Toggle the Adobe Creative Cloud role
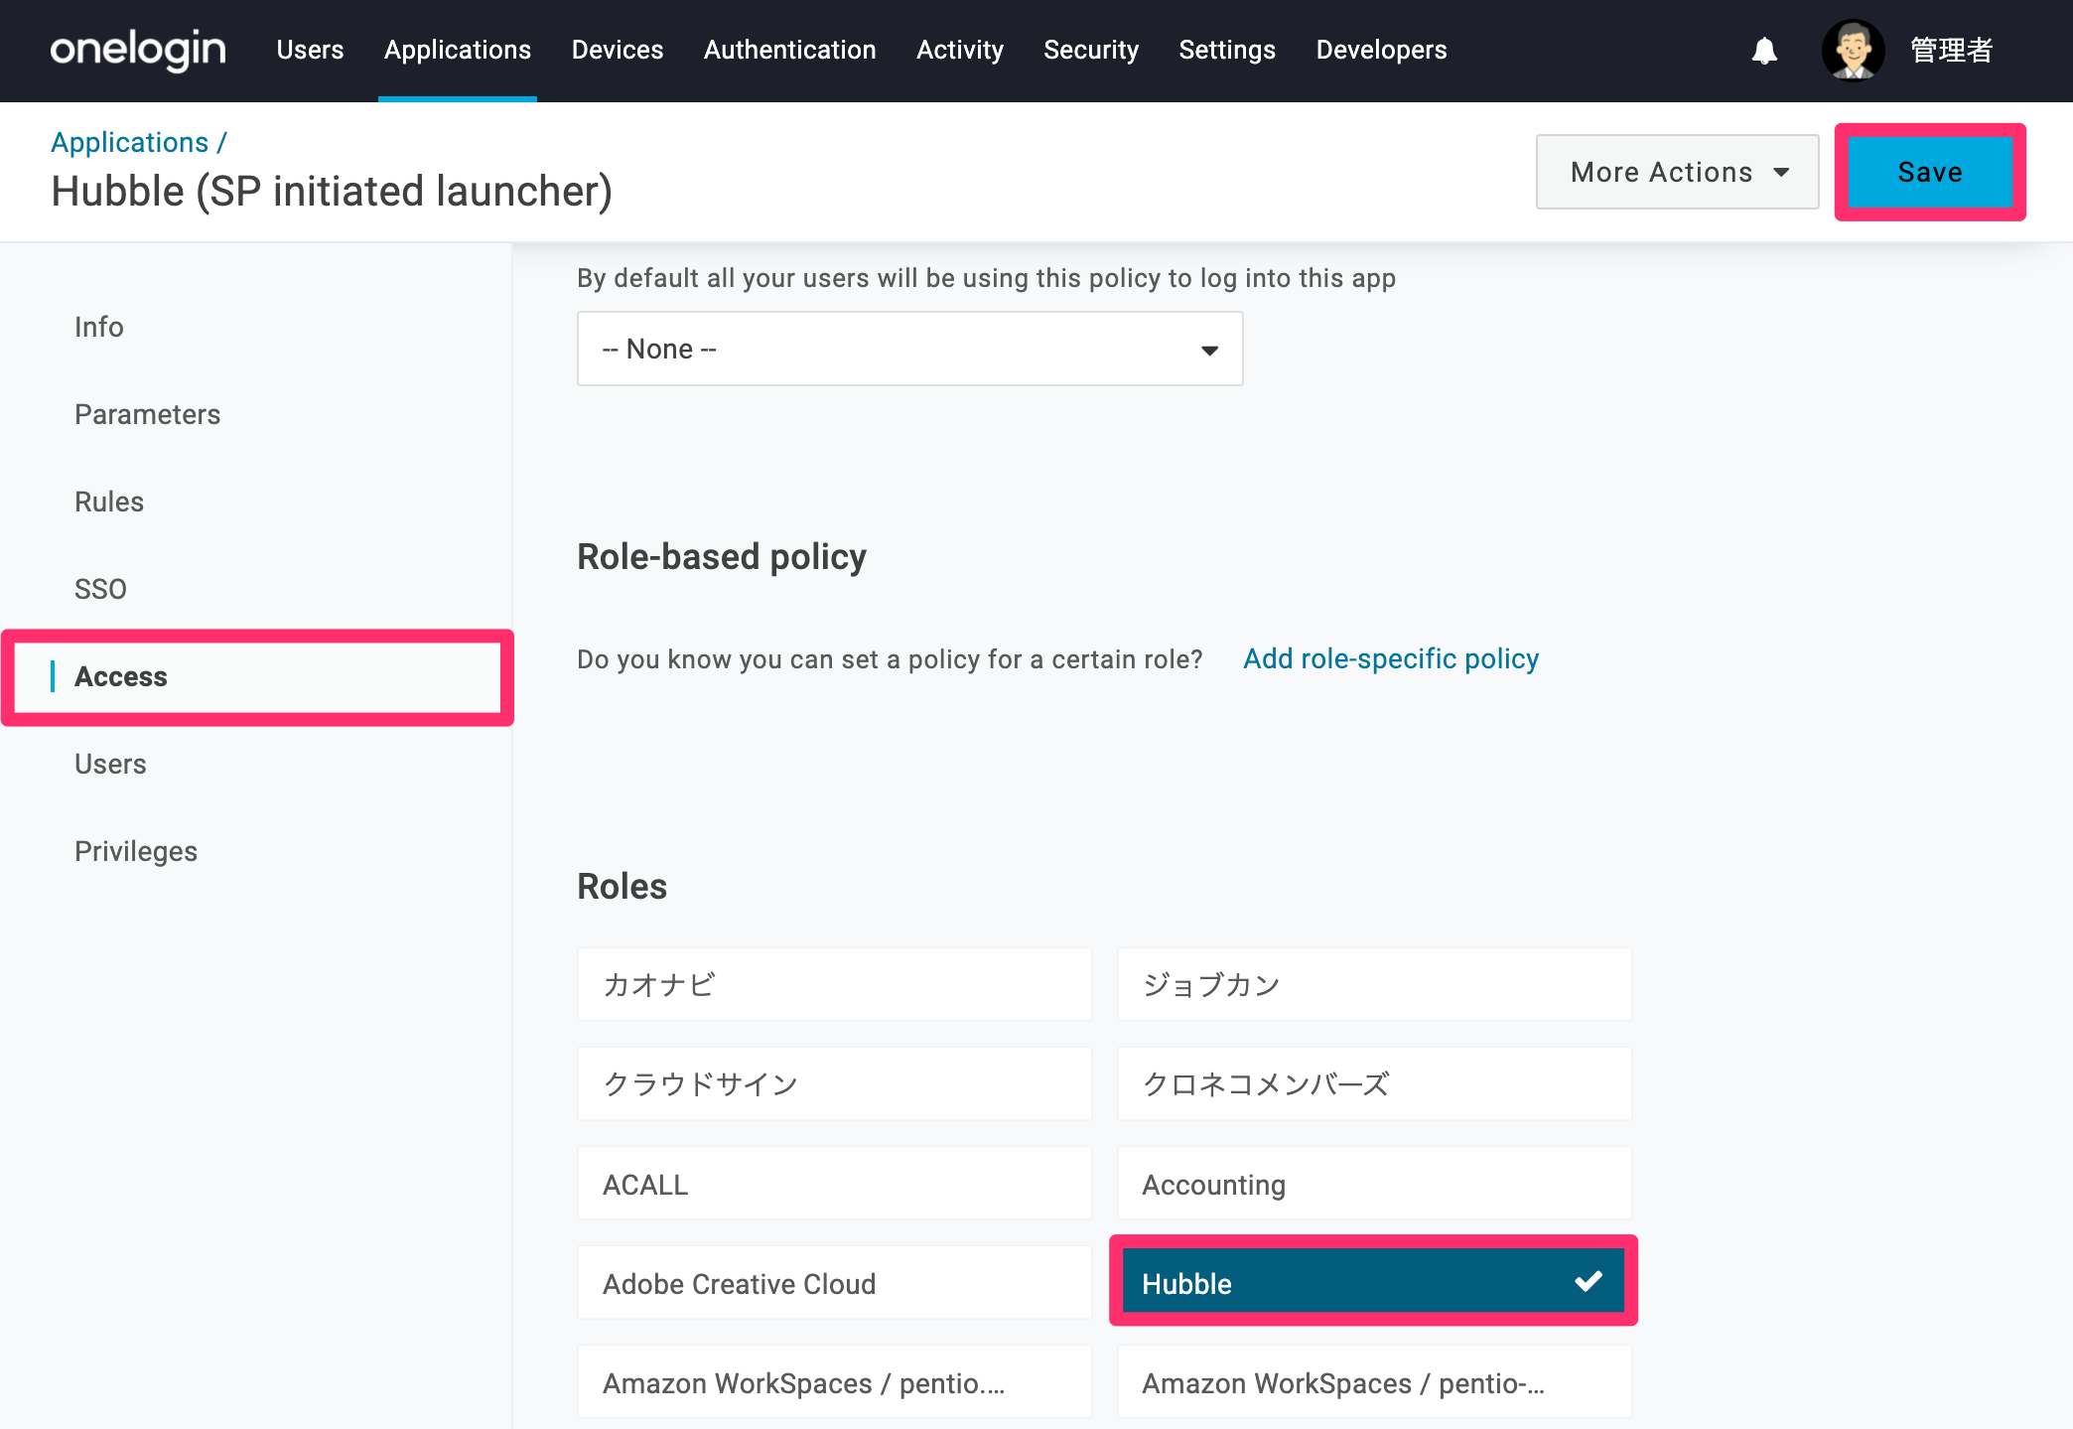 (x=835, y=1282)
